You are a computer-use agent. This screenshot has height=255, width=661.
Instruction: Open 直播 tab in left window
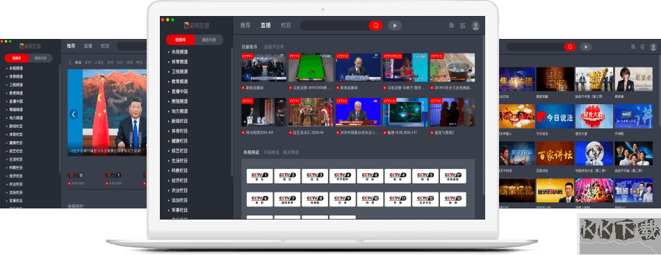pos(88,46)
